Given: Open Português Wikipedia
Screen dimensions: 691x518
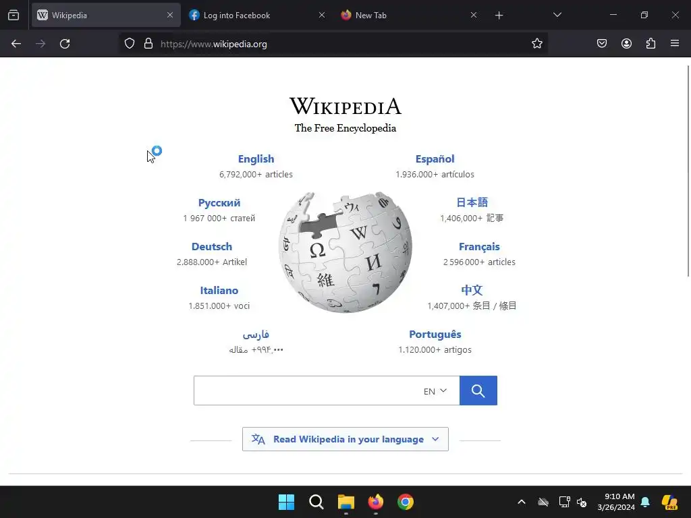Looking at the screenshot, I should pos(435,335).
